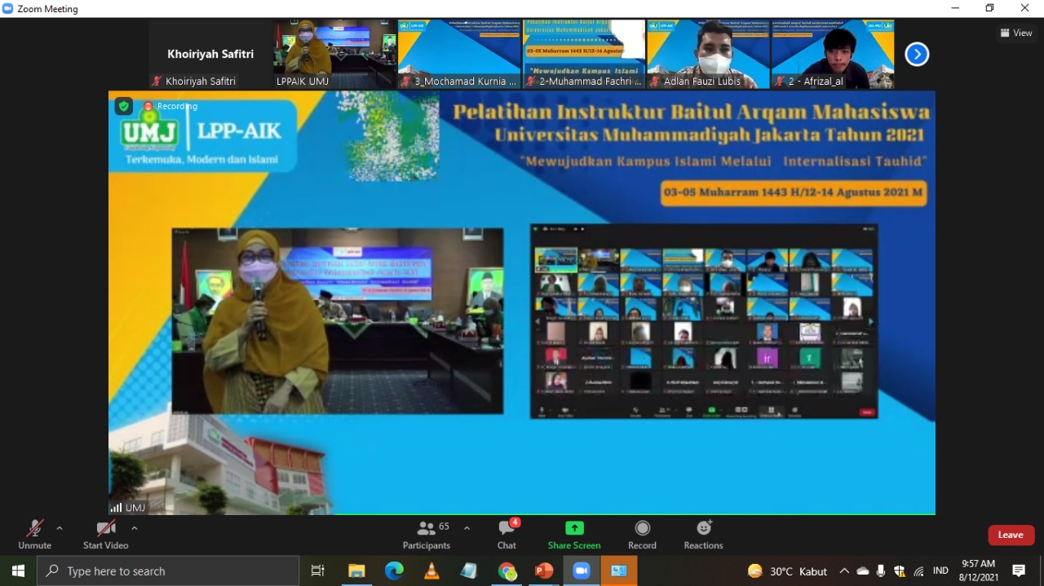Image resolution: width=1044 pixels, height=586 pixels.
Task: Select 2 - Afrizal_al video thumbnail
Action: [833, 55]
